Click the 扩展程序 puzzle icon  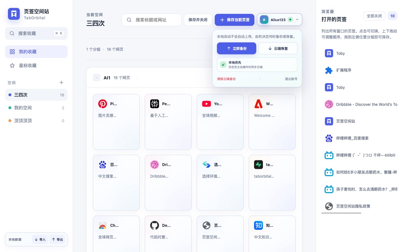point(329,70)
